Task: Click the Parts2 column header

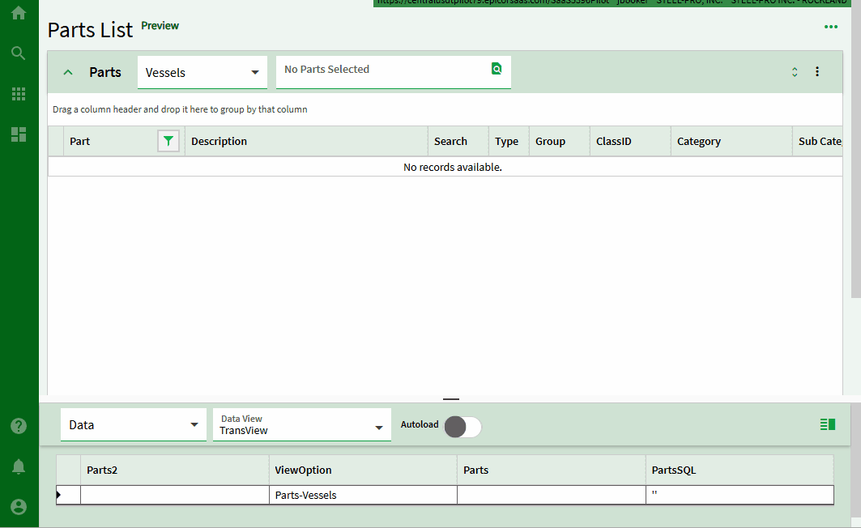Action: pos(175,471)
